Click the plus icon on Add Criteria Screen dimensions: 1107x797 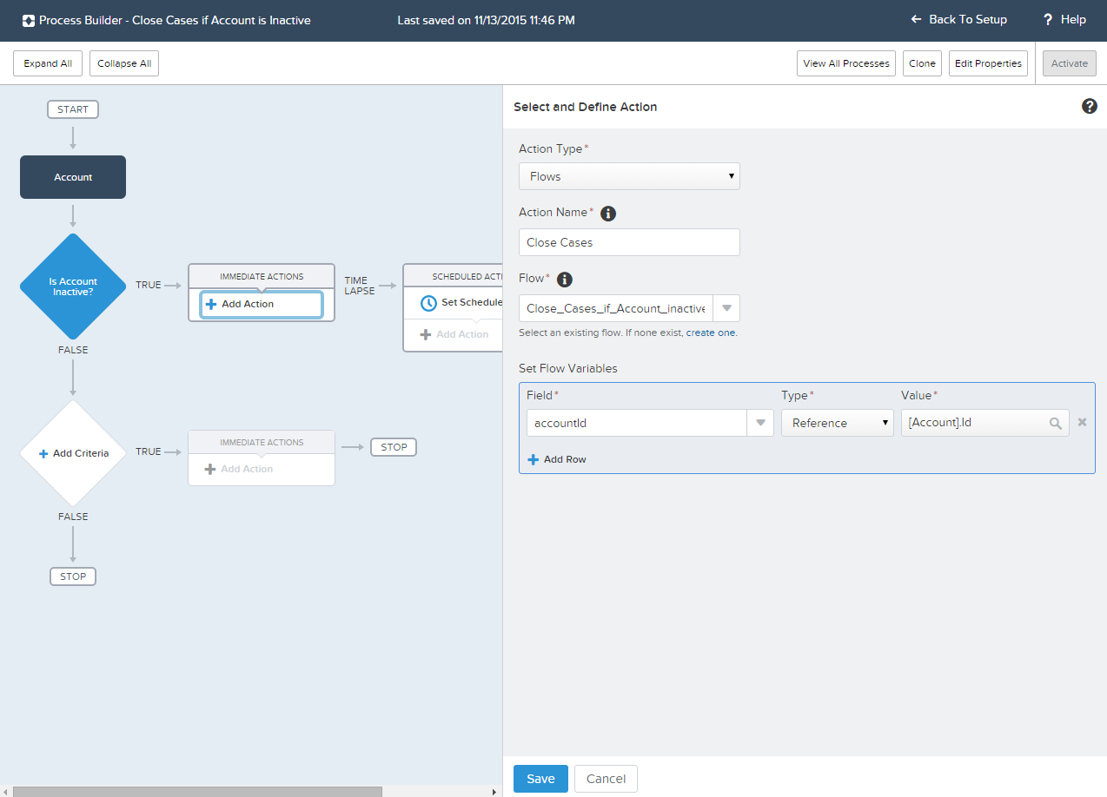tap(43, 453)
